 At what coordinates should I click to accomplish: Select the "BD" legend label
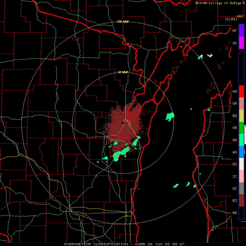[235, 116]
